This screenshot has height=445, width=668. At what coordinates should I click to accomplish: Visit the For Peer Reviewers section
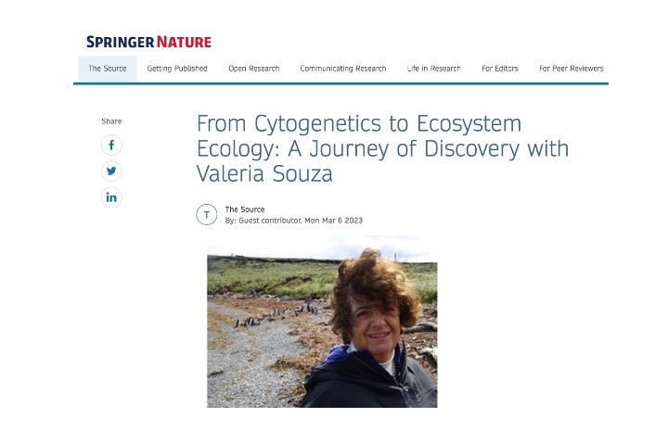(x=572, y=69)
